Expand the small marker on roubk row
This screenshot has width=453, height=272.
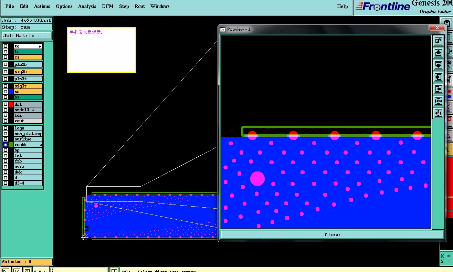[41, 145]
